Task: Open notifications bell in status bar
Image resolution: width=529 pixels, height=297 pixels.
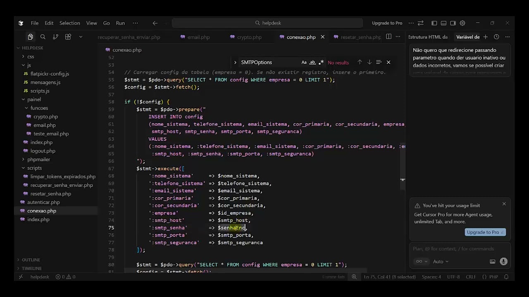Action: (506, 277)
